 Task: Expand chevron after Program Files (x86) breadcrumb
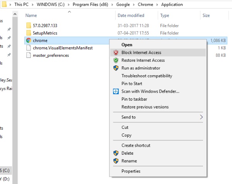[112, 5]
